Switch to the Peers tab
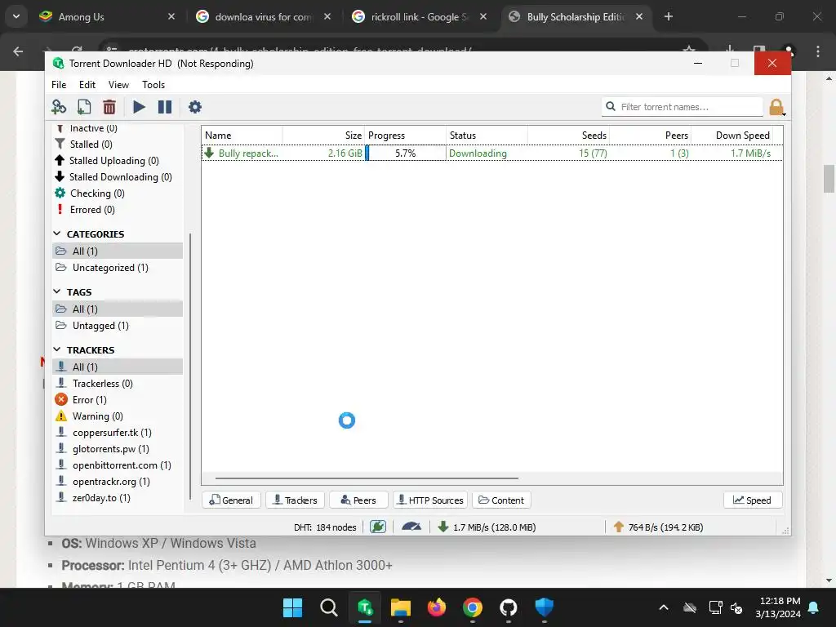Image resolution: width=836 pixels, height=627 pixels. 359,500
